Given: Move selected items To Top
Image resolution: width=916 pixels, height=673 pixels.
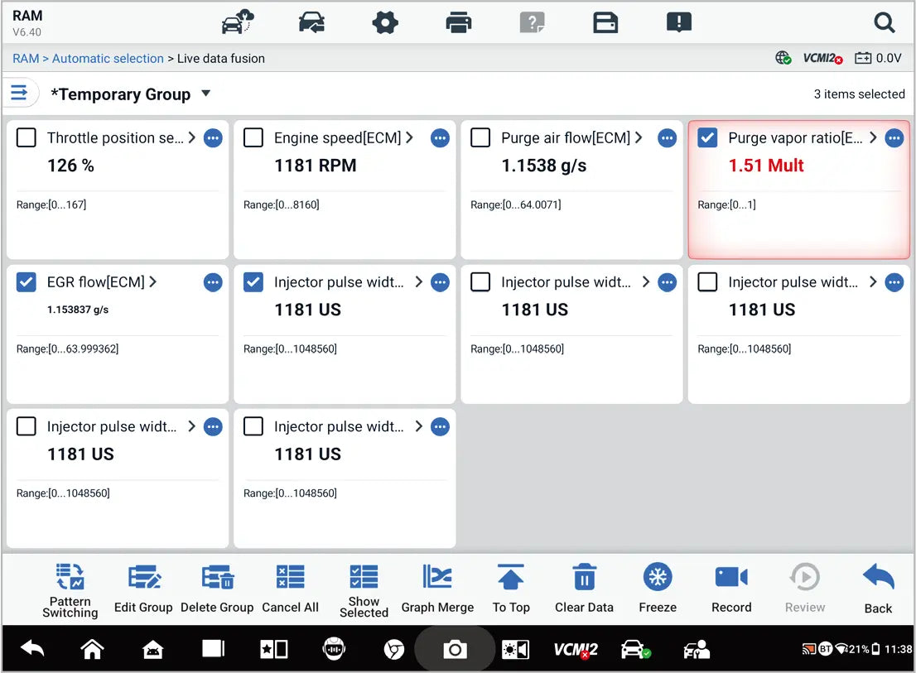Looking at the screenshot, I should click(511, 578).
